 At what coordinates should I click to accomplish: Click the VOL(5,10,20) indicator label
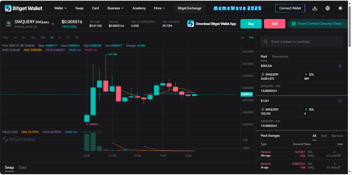point(10,132)
